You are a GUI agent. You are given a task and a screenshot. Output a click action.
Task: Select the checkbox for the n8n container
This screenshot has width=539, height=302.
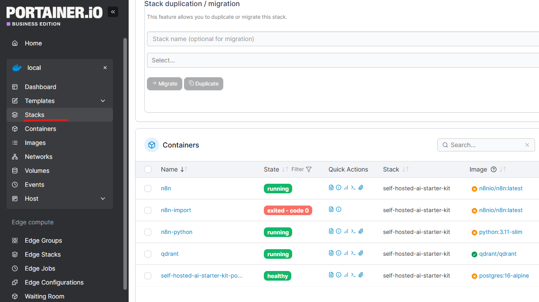click(148, 188)
